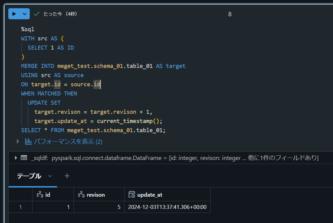Click the integer type icon on revison column
The image size is (333, 223).
click(81, 195)
